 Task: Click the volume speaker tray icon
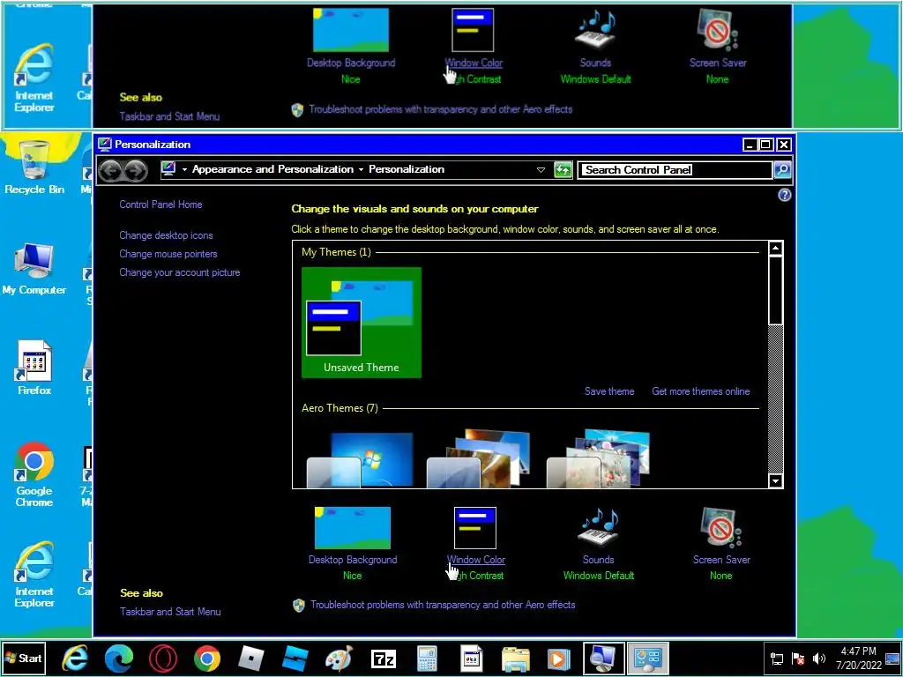click(x=819, y=658)
